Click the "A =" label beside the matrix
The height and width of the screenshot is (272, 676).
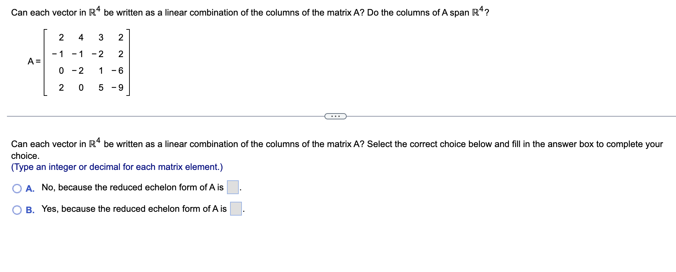pyautogui.click(x=34, y=61)
